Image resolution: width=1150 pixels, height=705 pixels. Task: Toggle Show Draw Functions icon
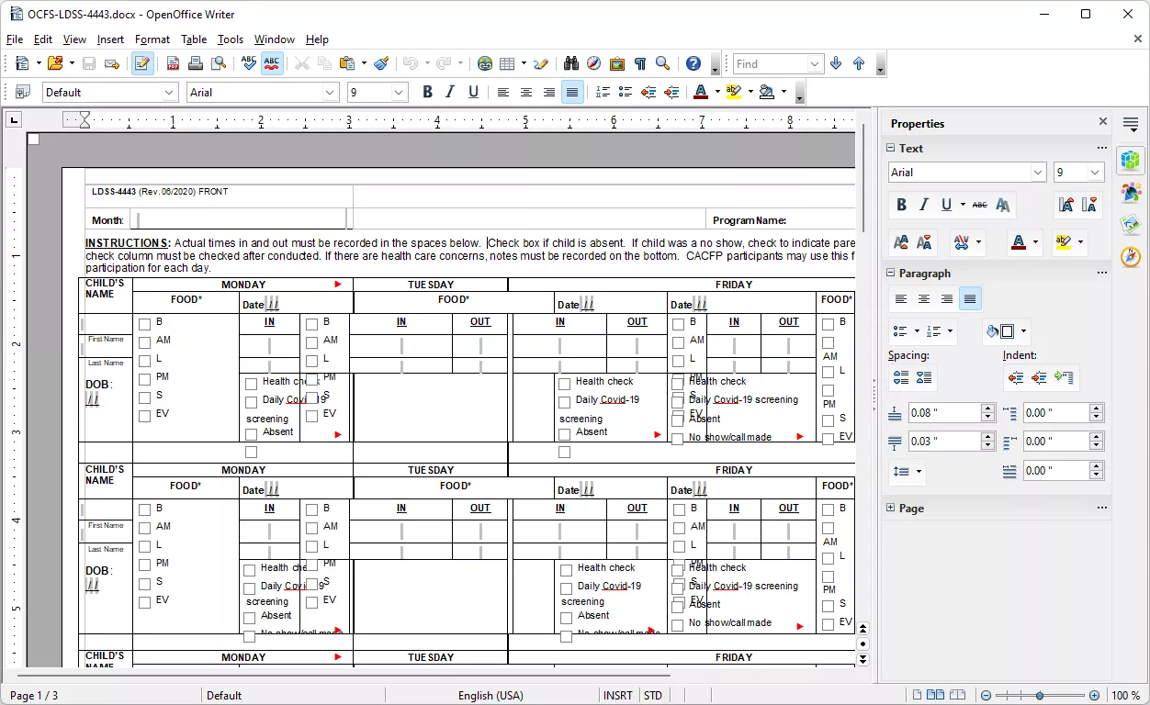541,63
